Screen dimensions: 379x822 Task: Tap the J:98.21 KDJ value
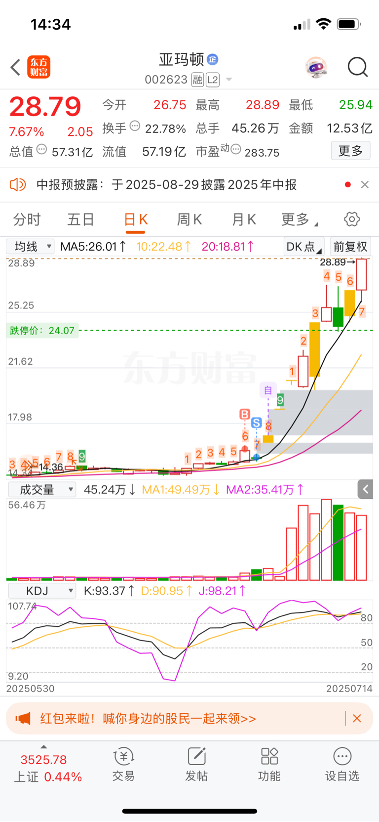pos(222,591)
